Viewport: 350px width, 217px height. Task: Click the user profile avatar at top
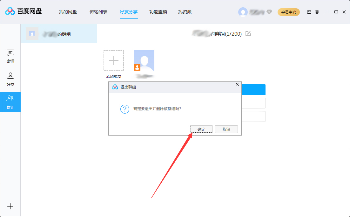[x=243, y=12]
